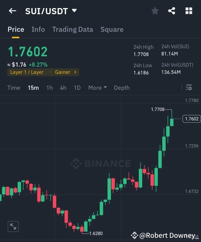Select the Depth view option

tap(122, 88)
